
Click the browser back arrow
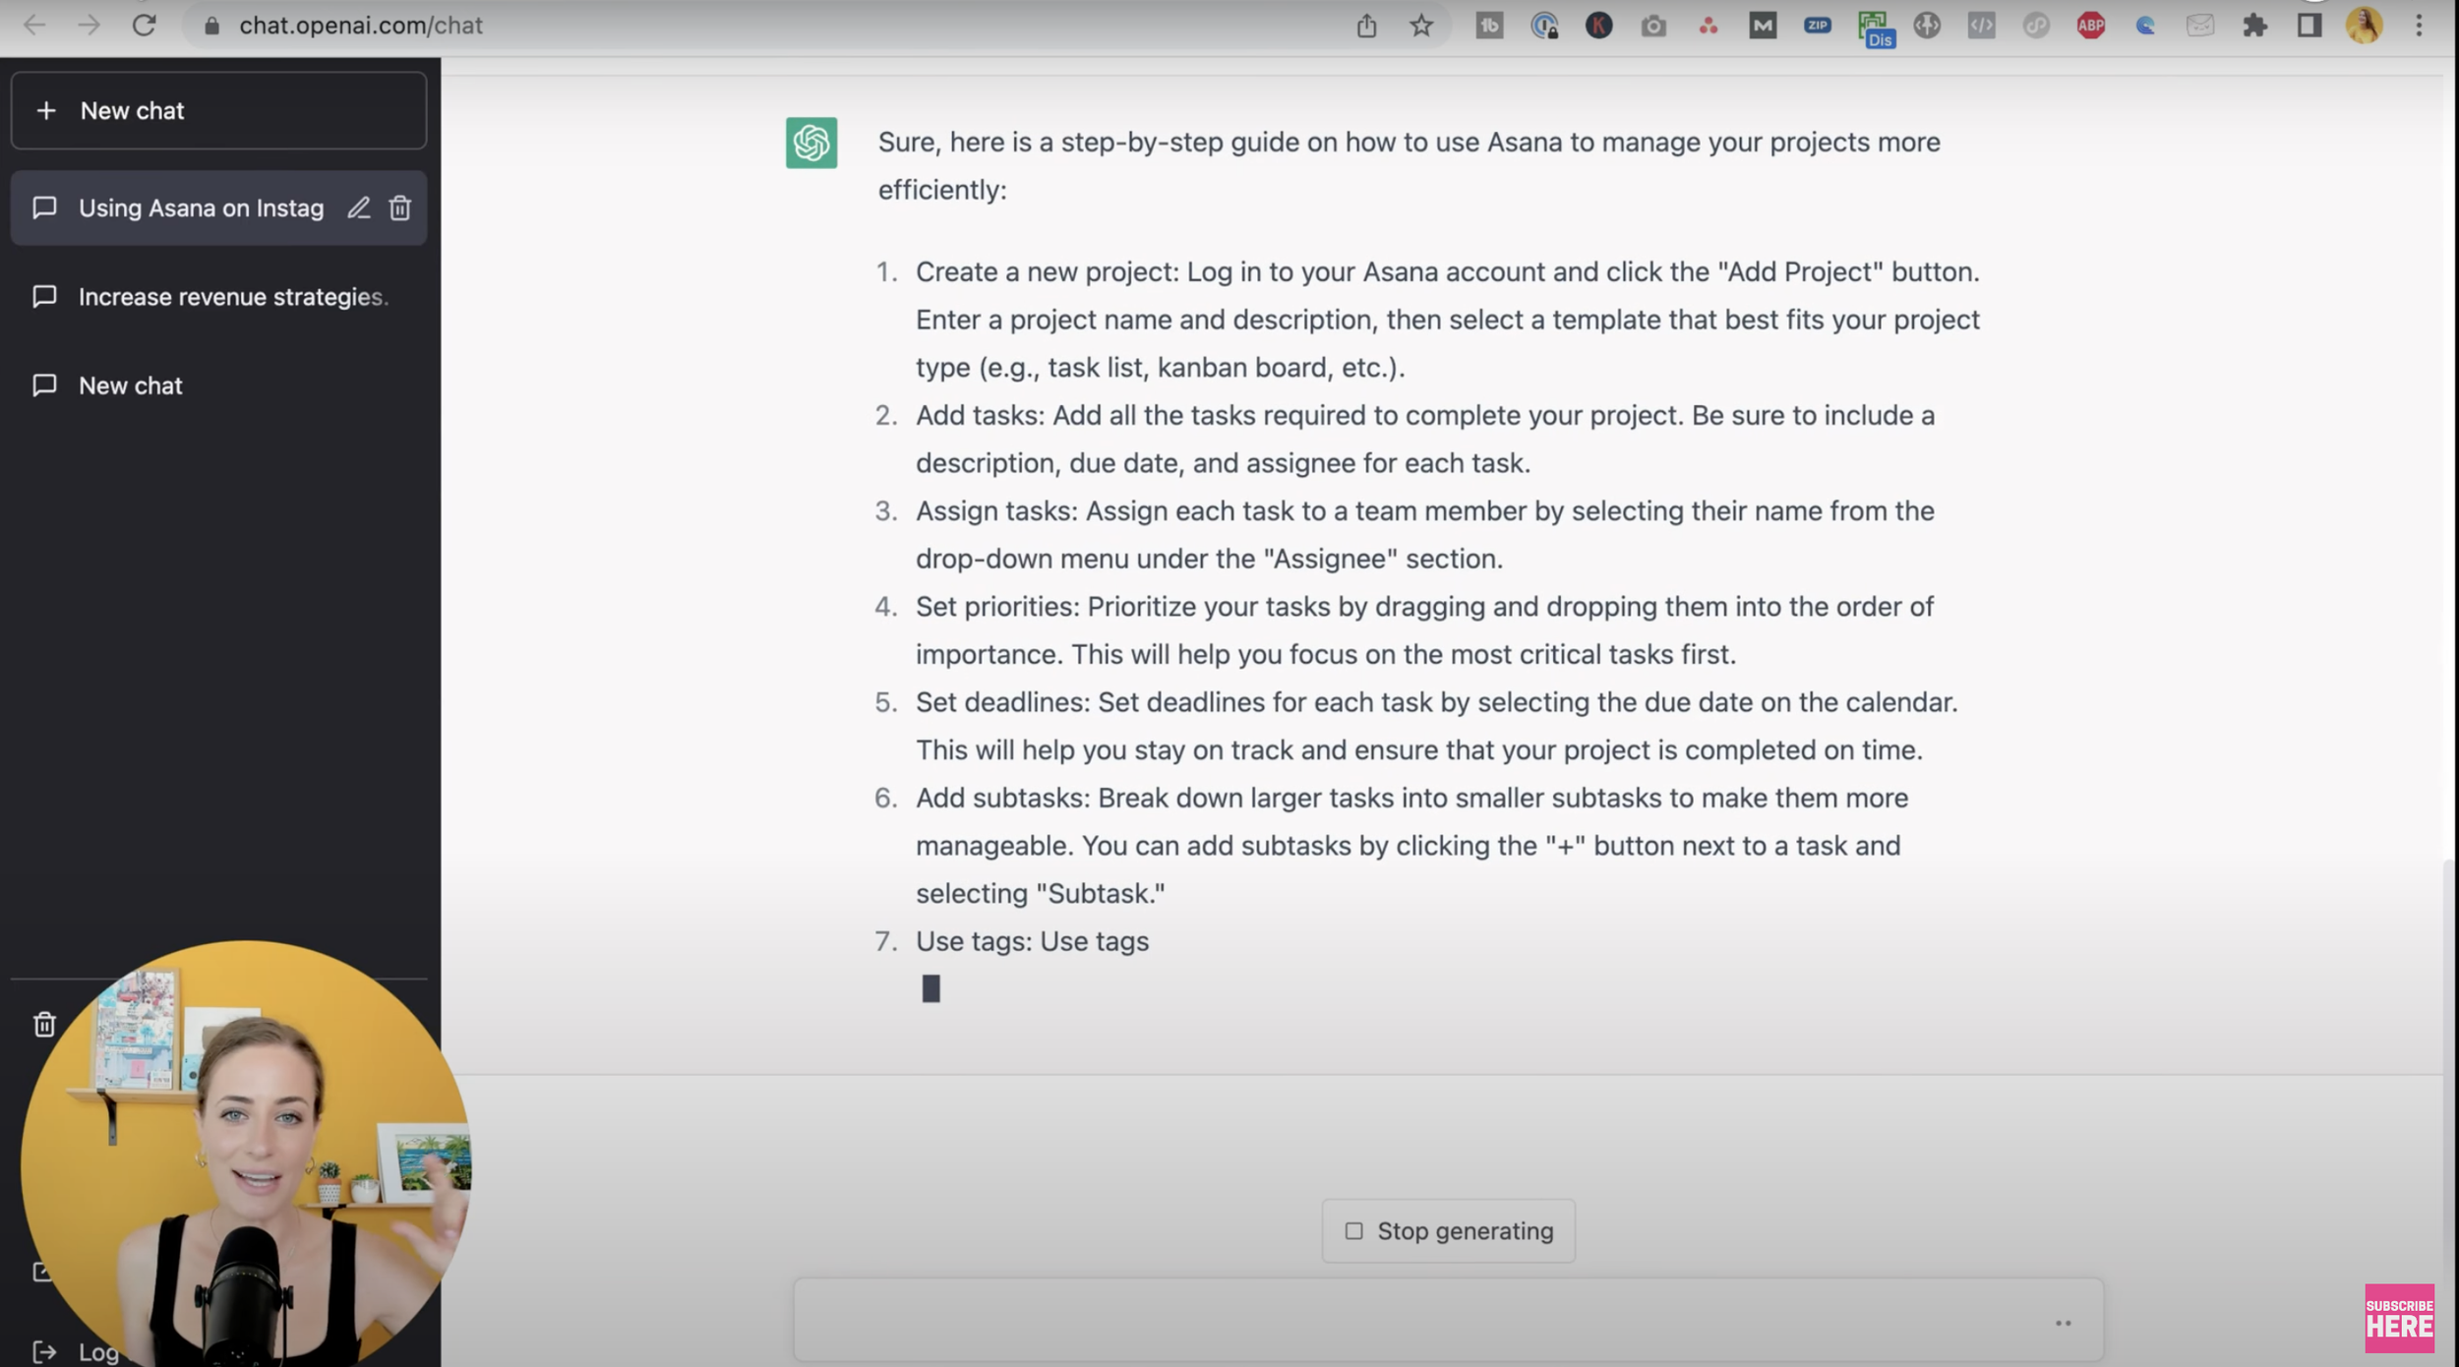[x=34, y=25]
